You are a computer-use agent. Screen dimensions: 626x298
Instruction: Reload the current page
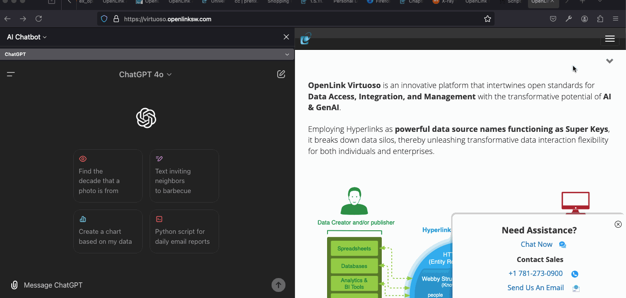(x=39, y=19)
